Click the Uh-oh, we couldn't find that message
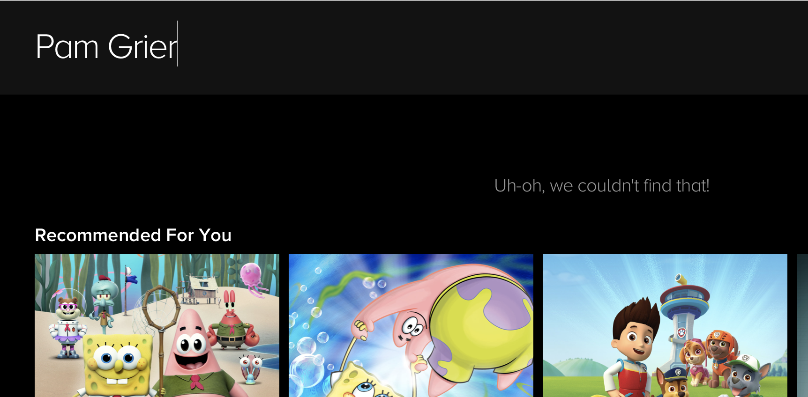Image resolution: width=808 pixels, height=397 pixels. [602, 186]
